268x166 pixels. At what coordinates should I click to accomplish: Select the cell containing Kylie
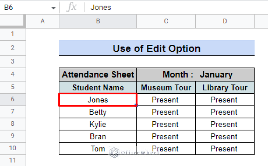(98, 124)
